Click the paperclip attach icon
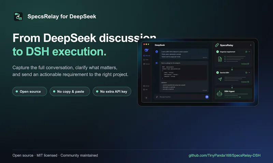The width and height of the screenshot is (273, 163). (x=157, y=97)
